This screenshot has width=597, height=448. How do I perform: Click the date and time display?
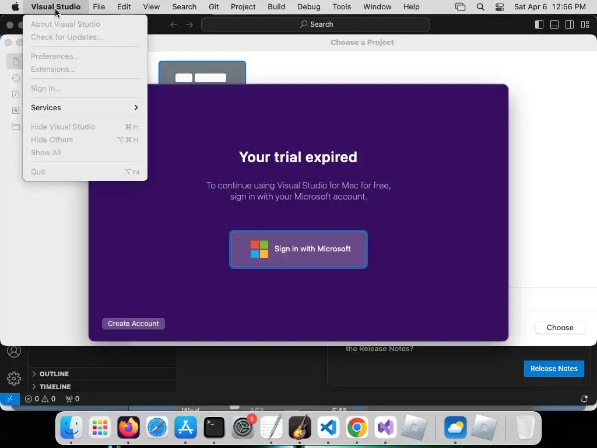550,7
